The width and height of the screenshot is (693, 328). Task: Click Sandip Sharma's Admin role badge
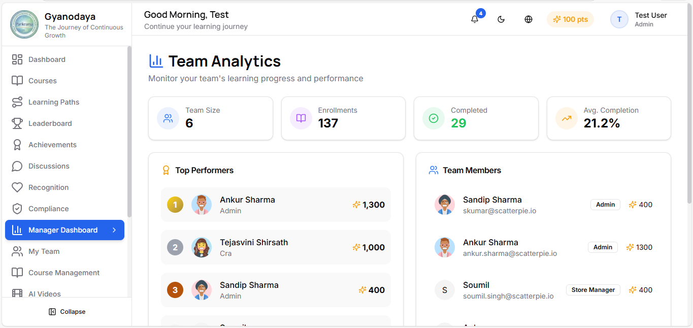pyautogui.click(x=605, y=205)
